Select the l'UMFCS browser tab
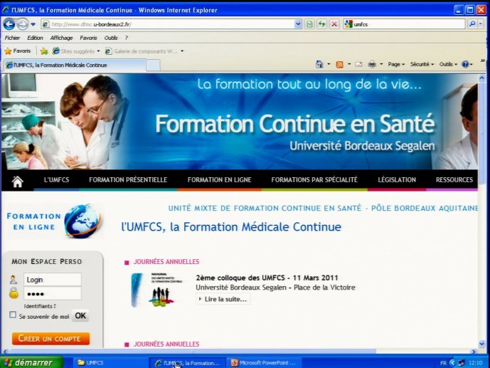Image resolution: width=490 pixels, height=368 pixels. [75, 65]
